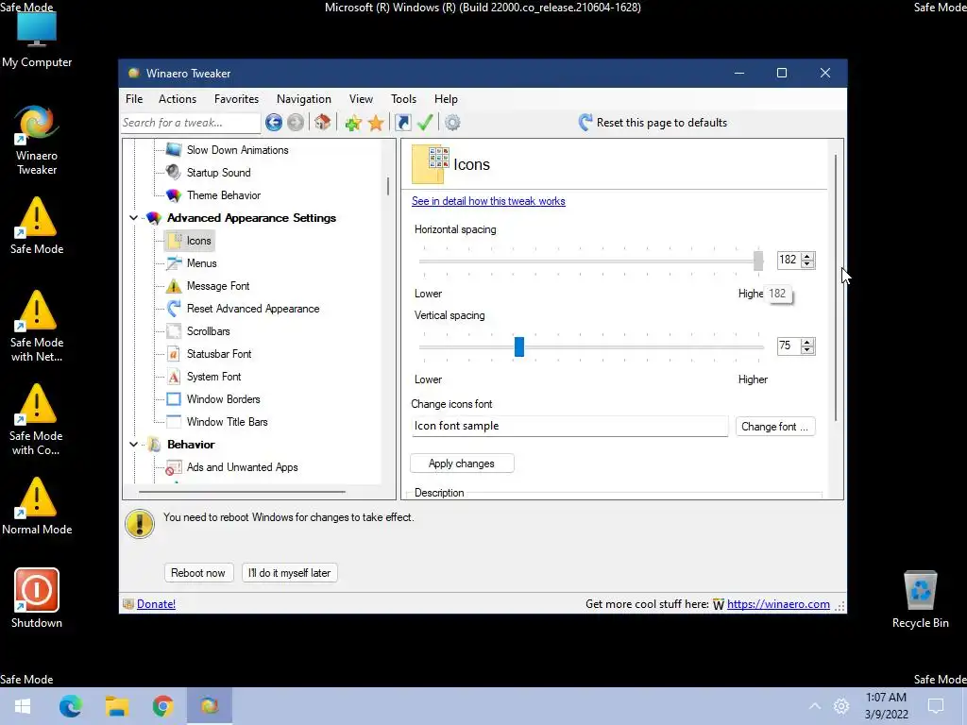
Task: Click Reset this page to defaults
Action: coord(653,123)
